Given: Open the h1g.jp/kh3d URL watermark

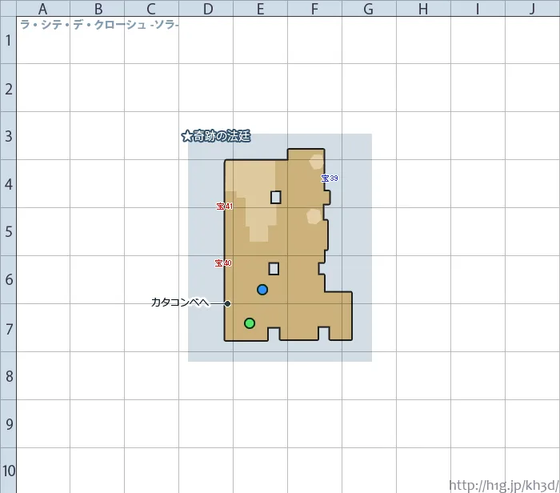Looking at the screenshot, I should click(x=503, y=485).
